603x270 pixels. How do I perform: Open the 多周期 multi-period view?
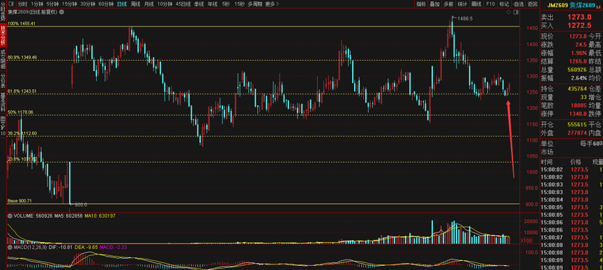click(255, 4)
